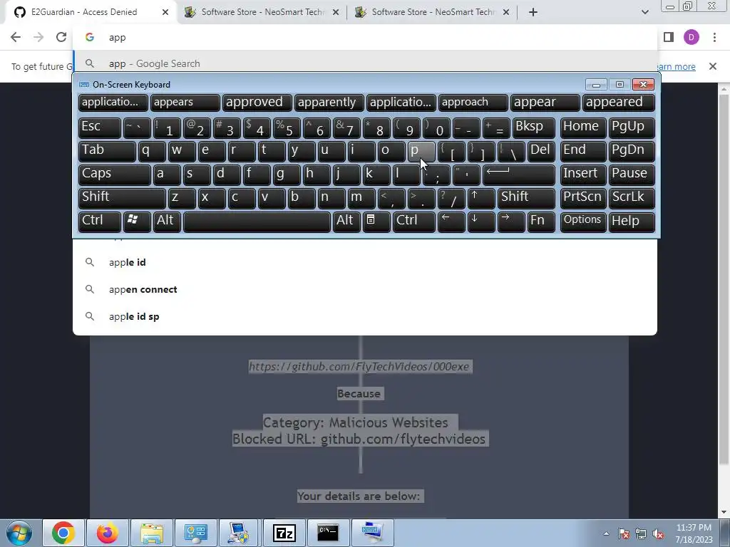The image size is (730, 547).
Task: Click Chrome's forward arrow button
Action: pos(38,37)
